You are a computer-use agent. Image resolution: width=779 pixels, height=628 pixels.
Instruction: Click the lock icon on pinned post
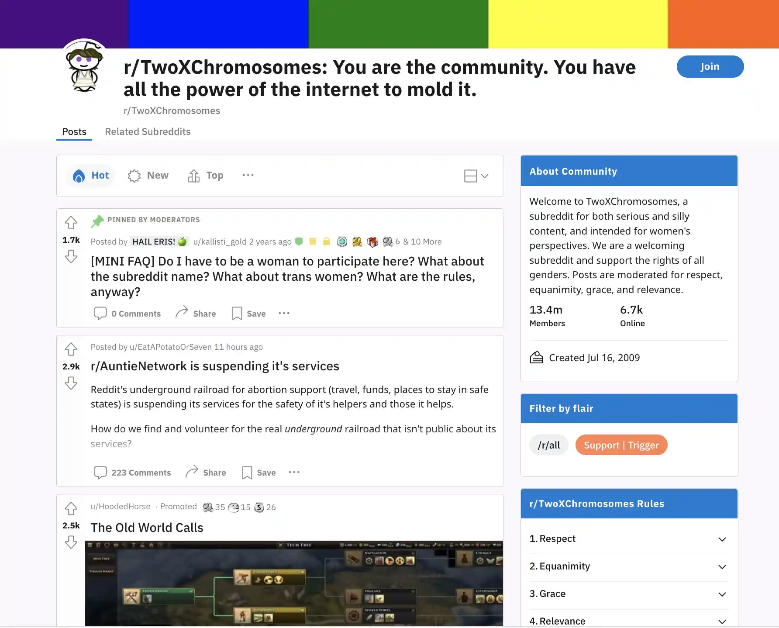pyautogui.click(x=327, y=241)
